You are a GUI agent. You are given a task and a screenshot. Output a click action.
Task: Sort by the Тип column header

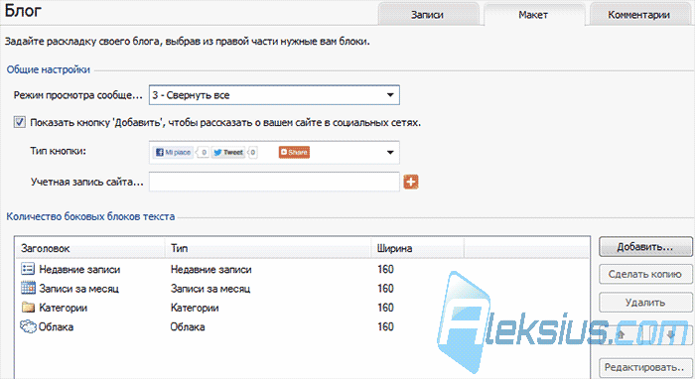coord(268,248)
